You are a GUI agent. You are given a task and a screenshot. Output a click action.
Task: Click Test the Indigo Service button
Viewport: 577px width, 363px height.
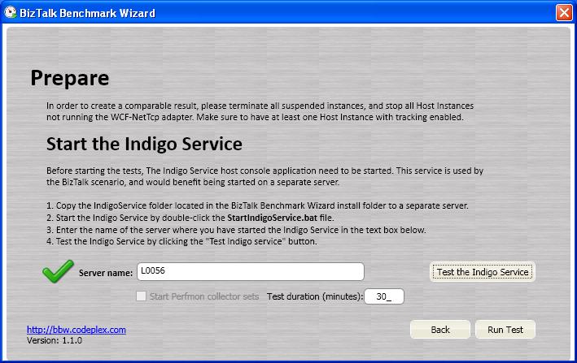click(483, 272)
